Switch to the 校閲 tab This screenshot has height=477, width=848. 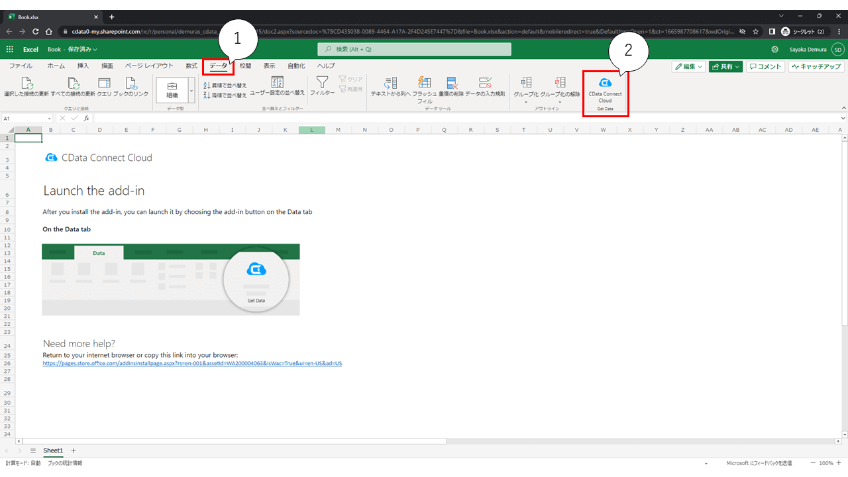click(x=245, y=66)
